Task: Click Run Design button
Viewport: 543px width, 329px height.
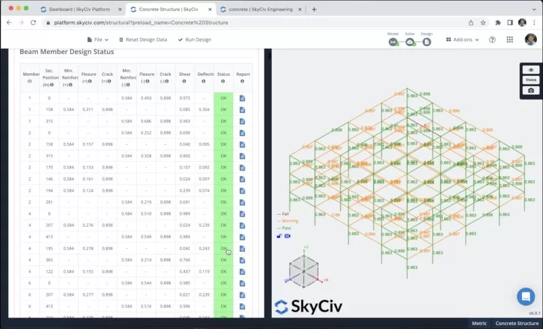Action: tap(195, 40)
